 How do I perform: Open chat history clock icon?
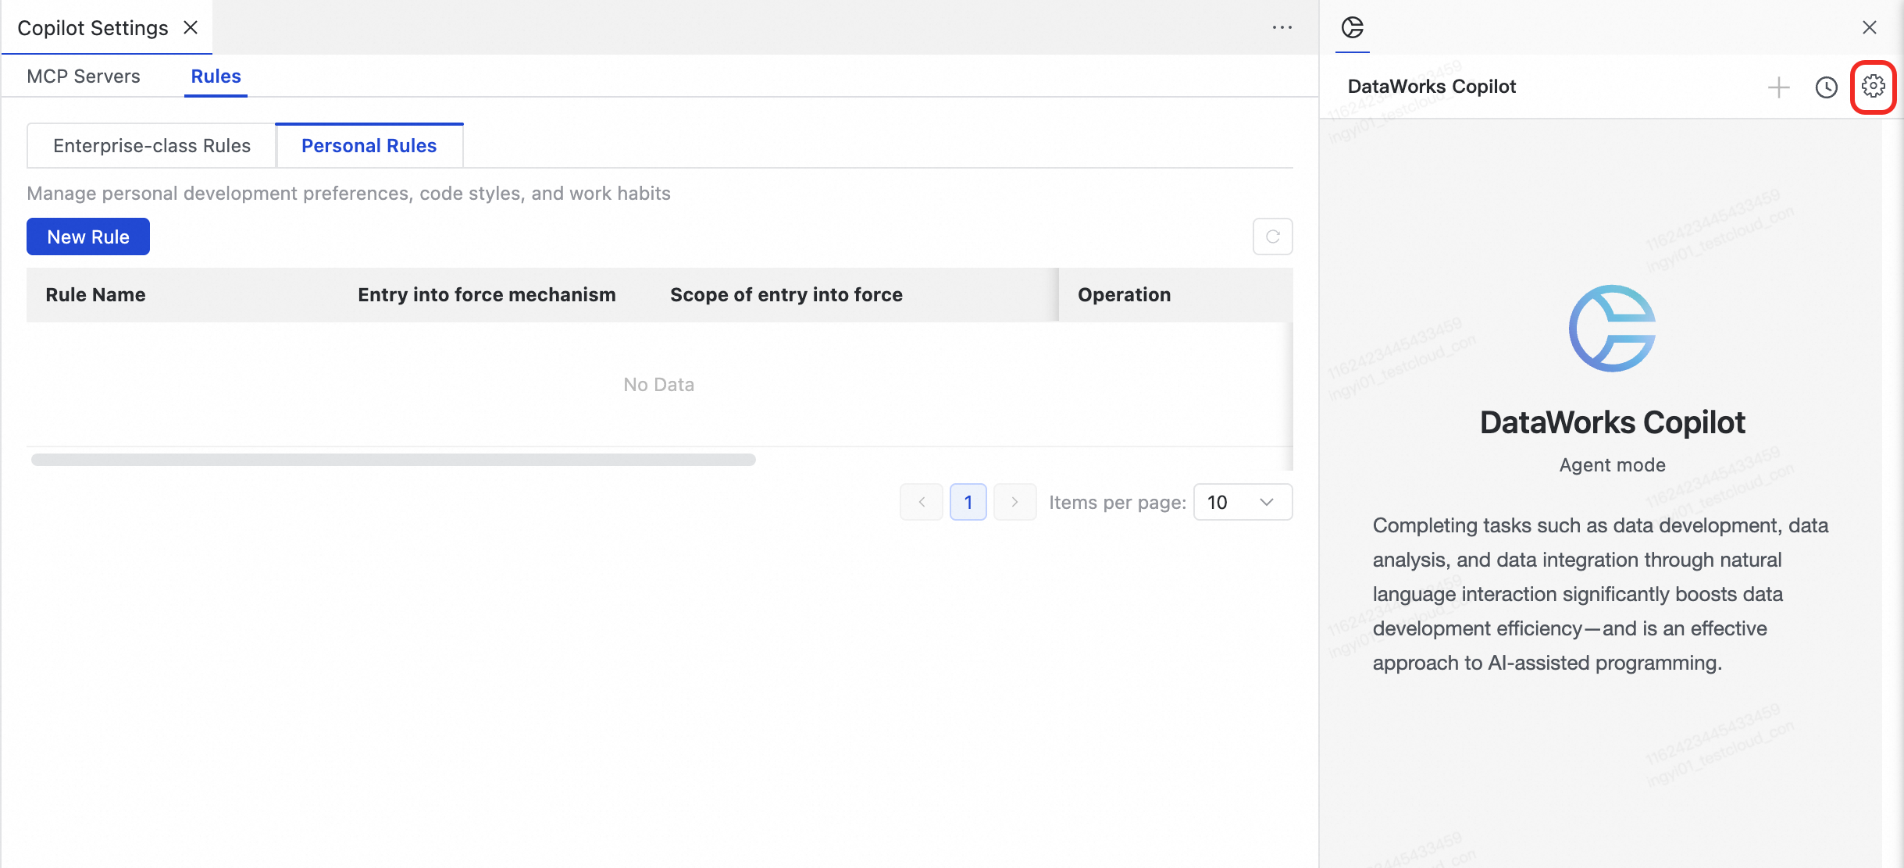[x=1826, y=87]
